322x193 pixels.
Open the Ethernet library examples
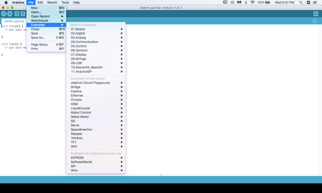click(96, 95)
